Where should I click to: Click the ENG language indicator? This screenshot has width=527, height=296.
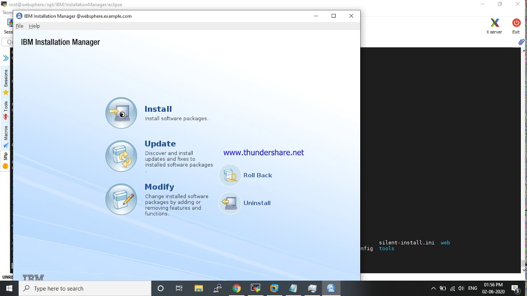point(473,288)
